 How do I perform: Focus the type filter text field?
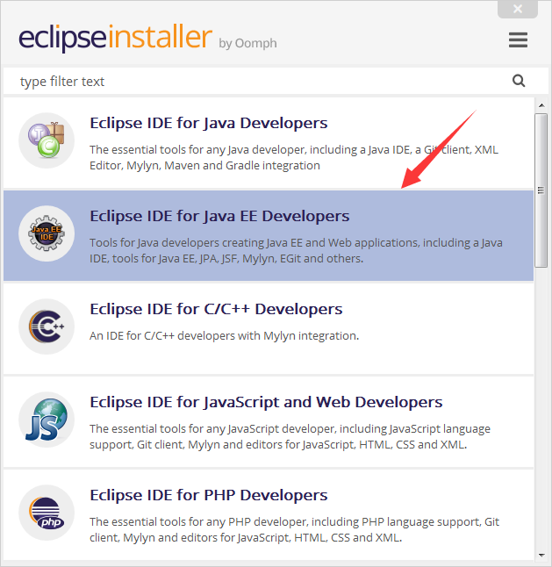pos(276,82)
